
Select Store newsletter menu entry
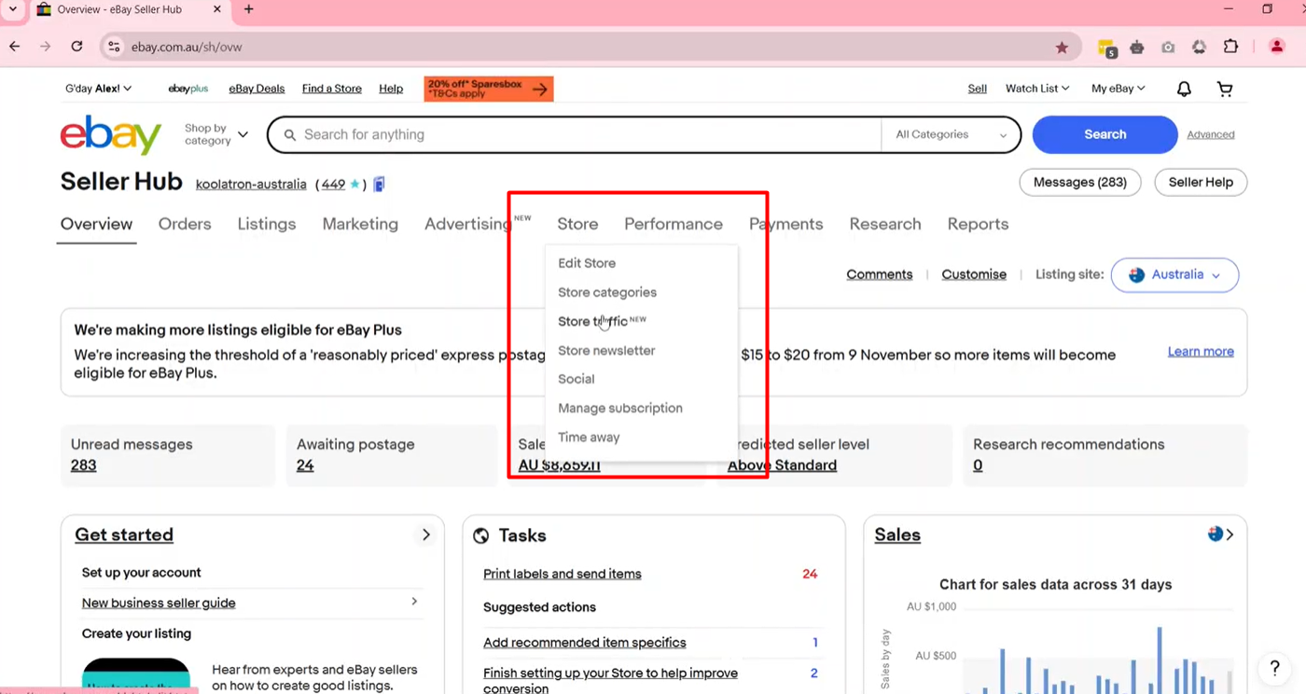click(x=606, y=351)
